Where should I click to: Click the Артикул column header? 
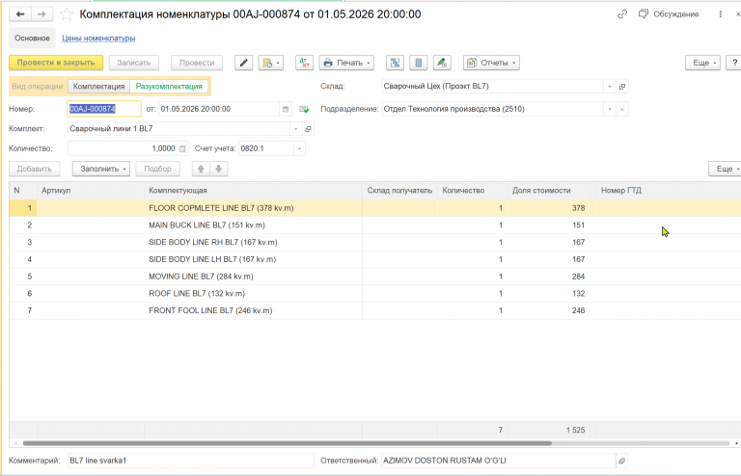[91, 191]
